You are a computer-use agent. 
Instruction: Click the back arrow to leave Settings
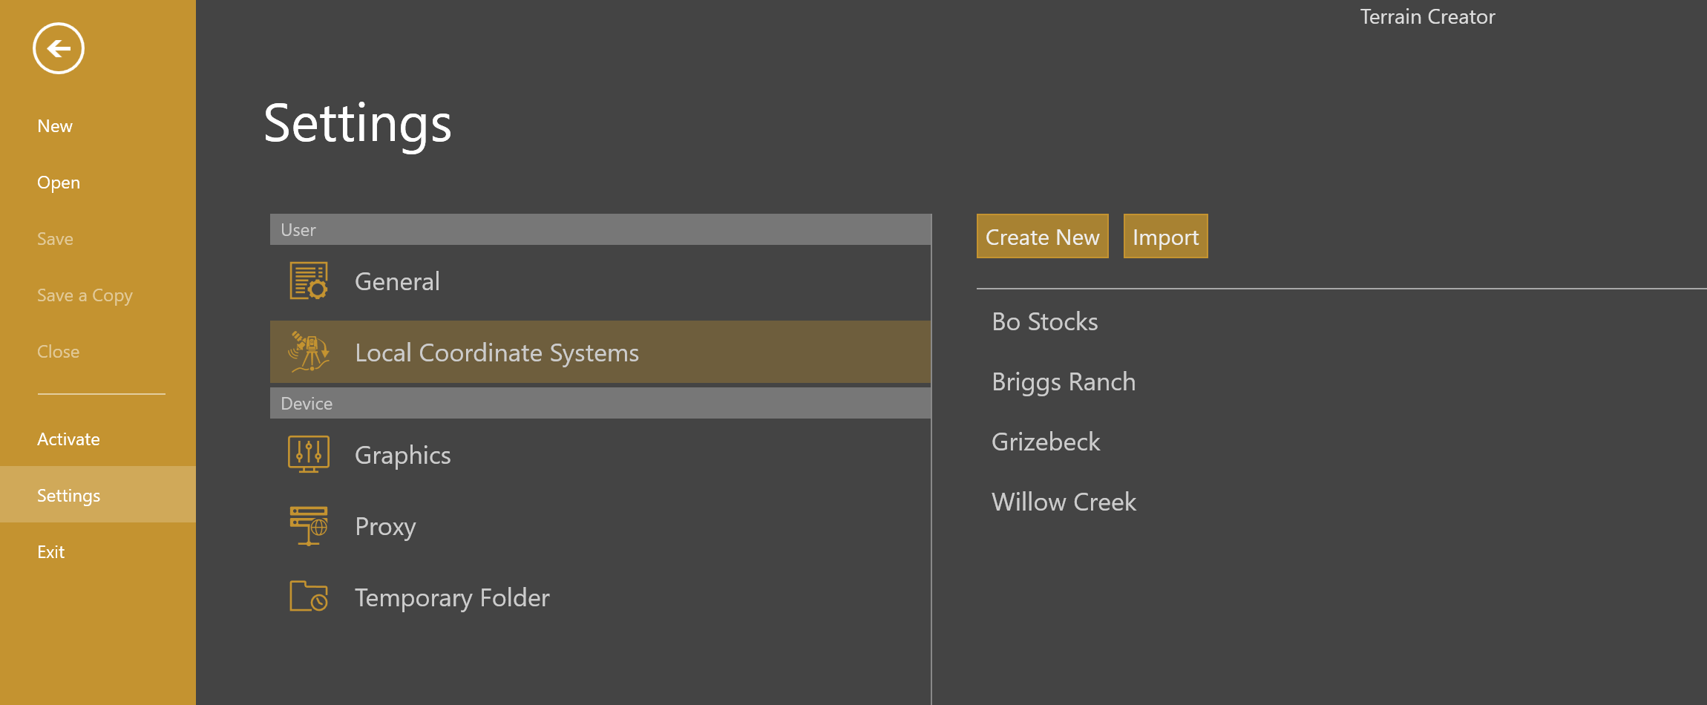59,48
